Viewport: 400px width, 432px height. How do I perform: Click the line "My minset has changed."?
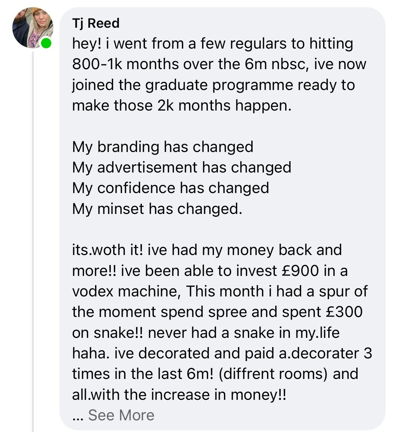[x=157, y=209]
